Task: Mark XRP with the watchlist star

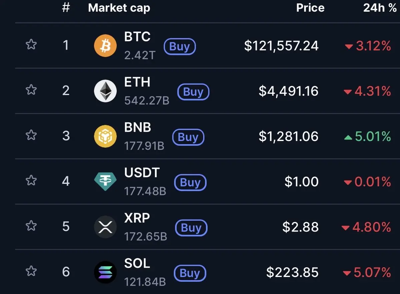Action: [31, 226]
